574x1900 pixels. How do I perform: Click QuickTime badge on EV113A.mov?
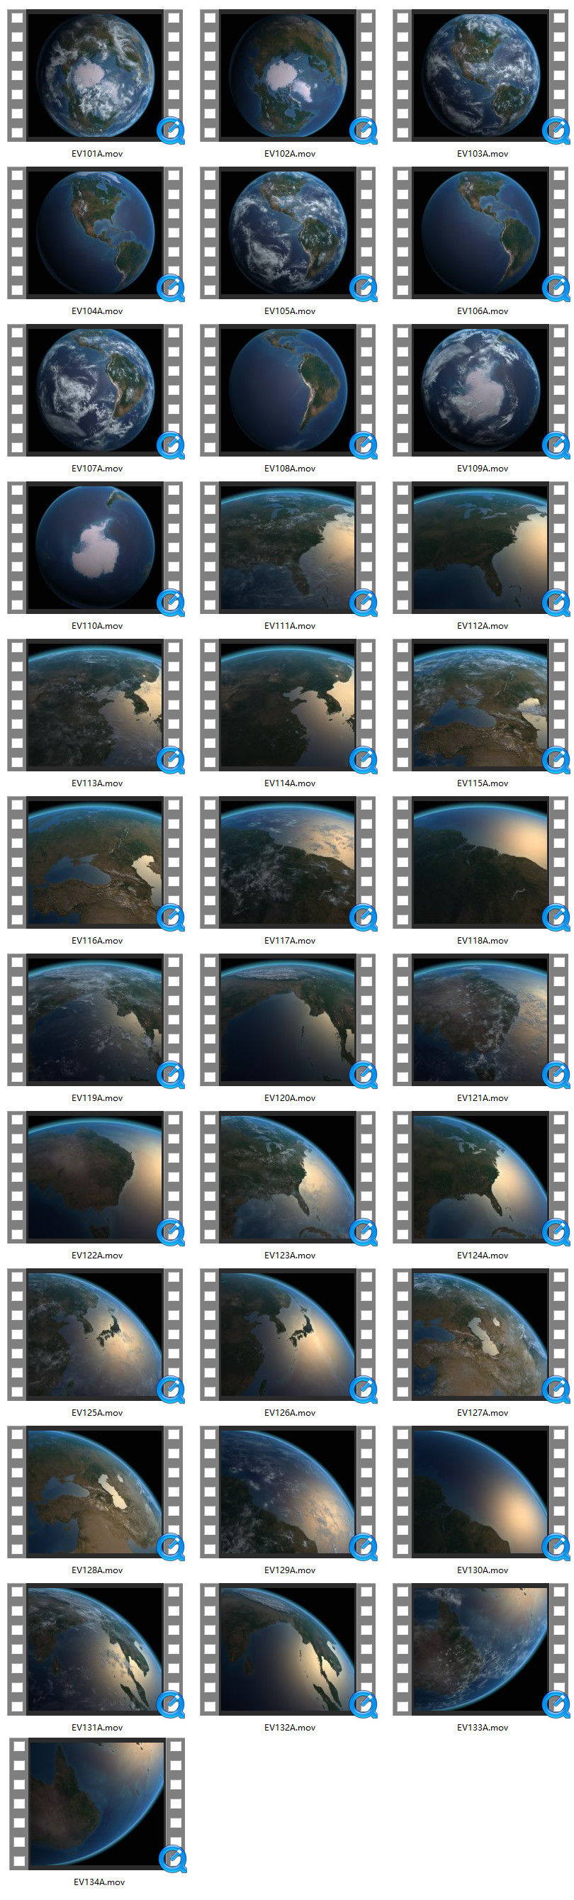(170, 760)
